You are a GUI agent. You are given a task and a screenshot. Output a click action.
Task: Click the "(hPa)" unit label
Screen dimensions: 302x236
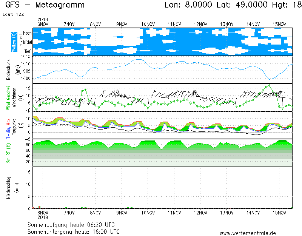coord(18,70)
